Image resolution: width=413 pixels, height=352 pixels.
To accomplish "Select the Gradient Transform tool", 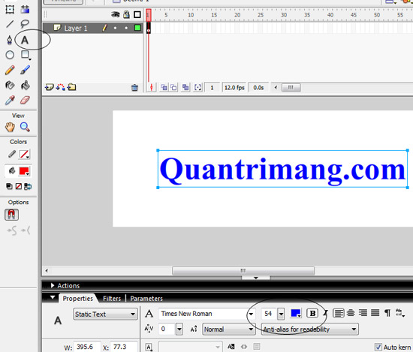I will (x=26, y=10).
